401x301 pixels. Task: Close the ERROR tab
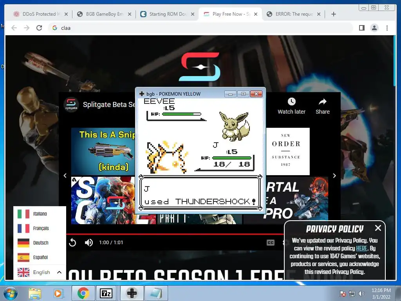point(319,14)
